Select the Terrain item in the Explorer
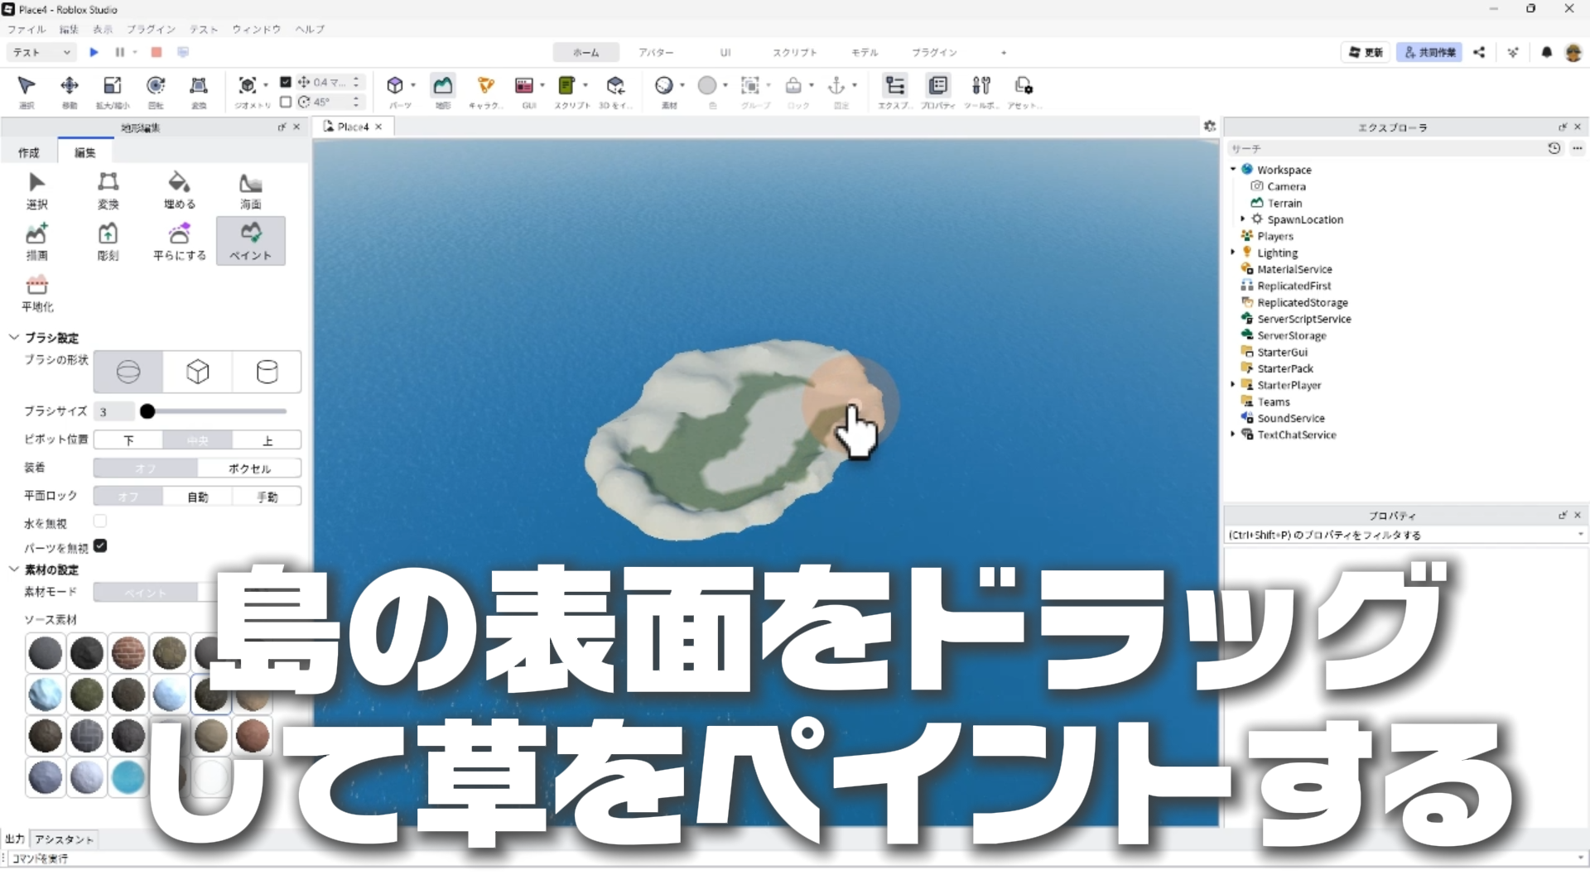Screen dimensions: 1590x894 click(x=1284, y=203)
